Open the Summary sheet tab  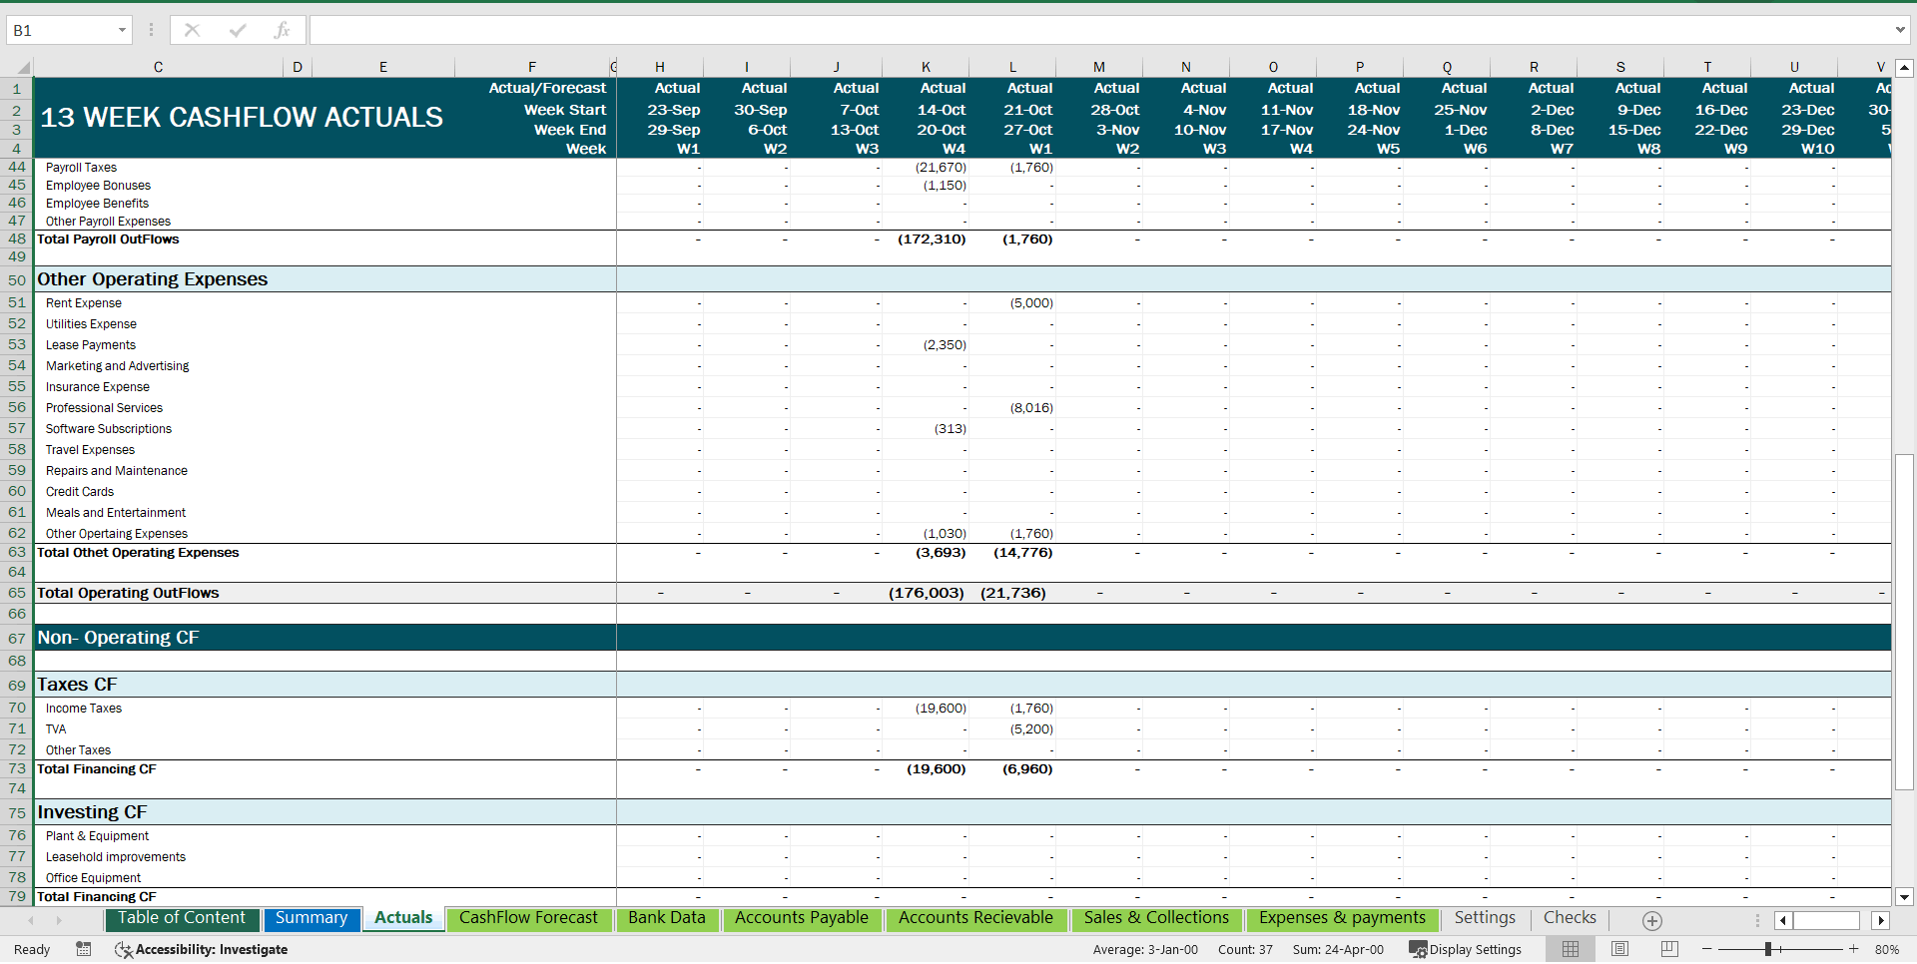(312, 918)
